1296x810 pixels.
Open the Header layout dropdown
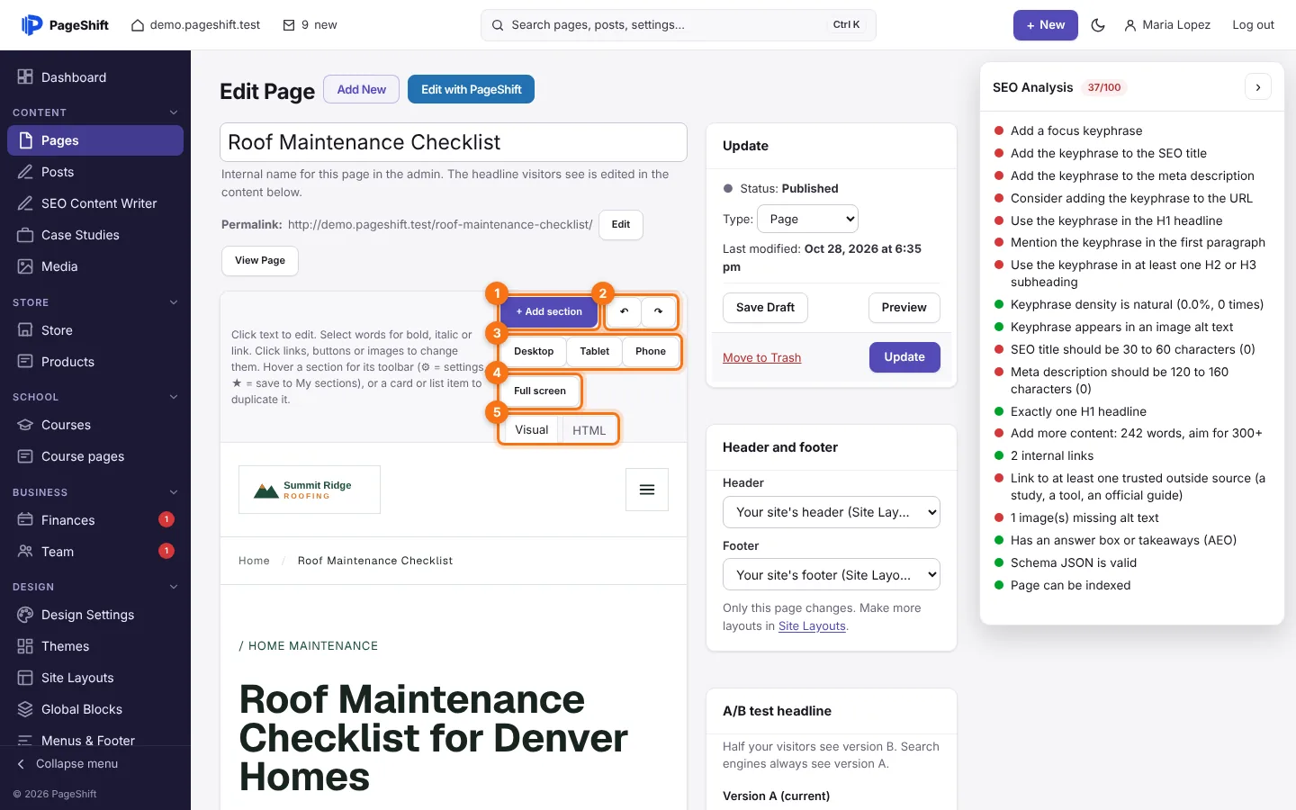click(832, 512)
